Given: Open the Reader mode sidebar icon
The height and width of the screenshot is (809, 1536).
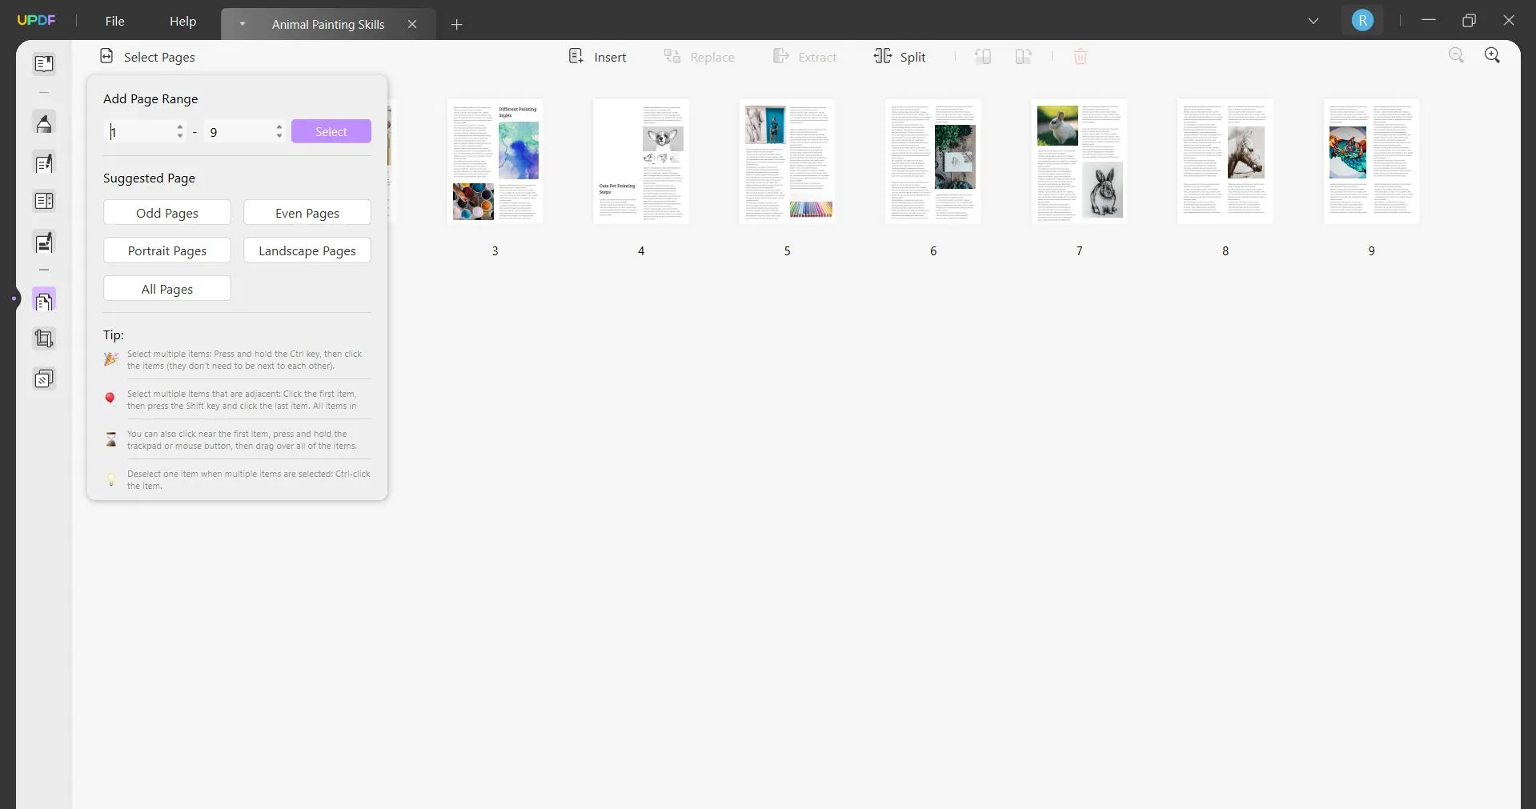Looking at the screenshot, I should point(44,63).
